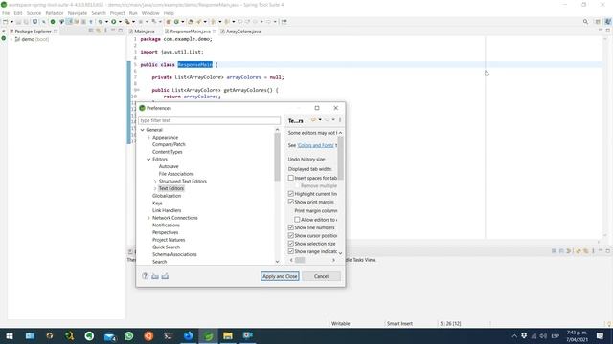Viewport: 613px width, 344px height.
Task: Click the Text Editors page horizontal scrollbar thumb
Action: click(300, 260)
